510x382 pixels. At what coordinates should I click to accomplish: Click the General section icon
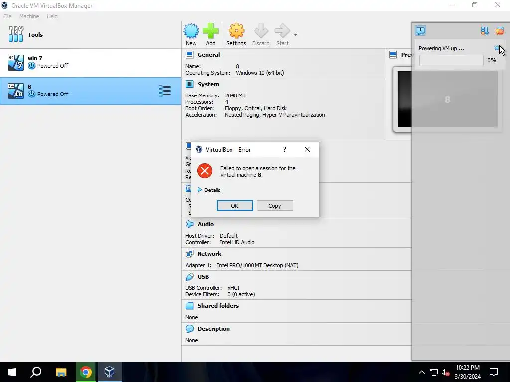point(190,55)
